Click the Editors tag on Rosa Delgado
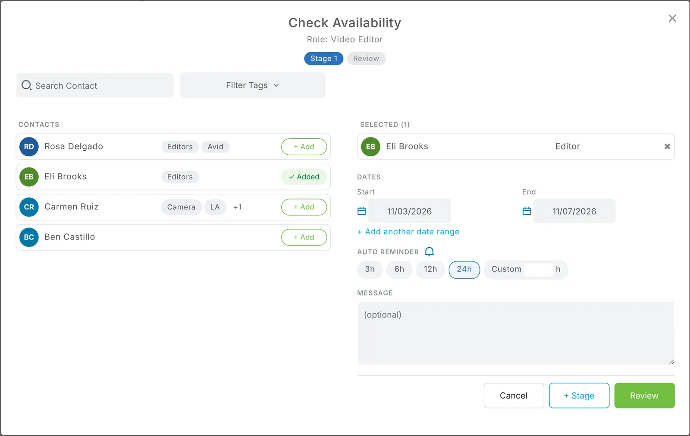This screenshot has width=690, height=436. pos(180,147)
